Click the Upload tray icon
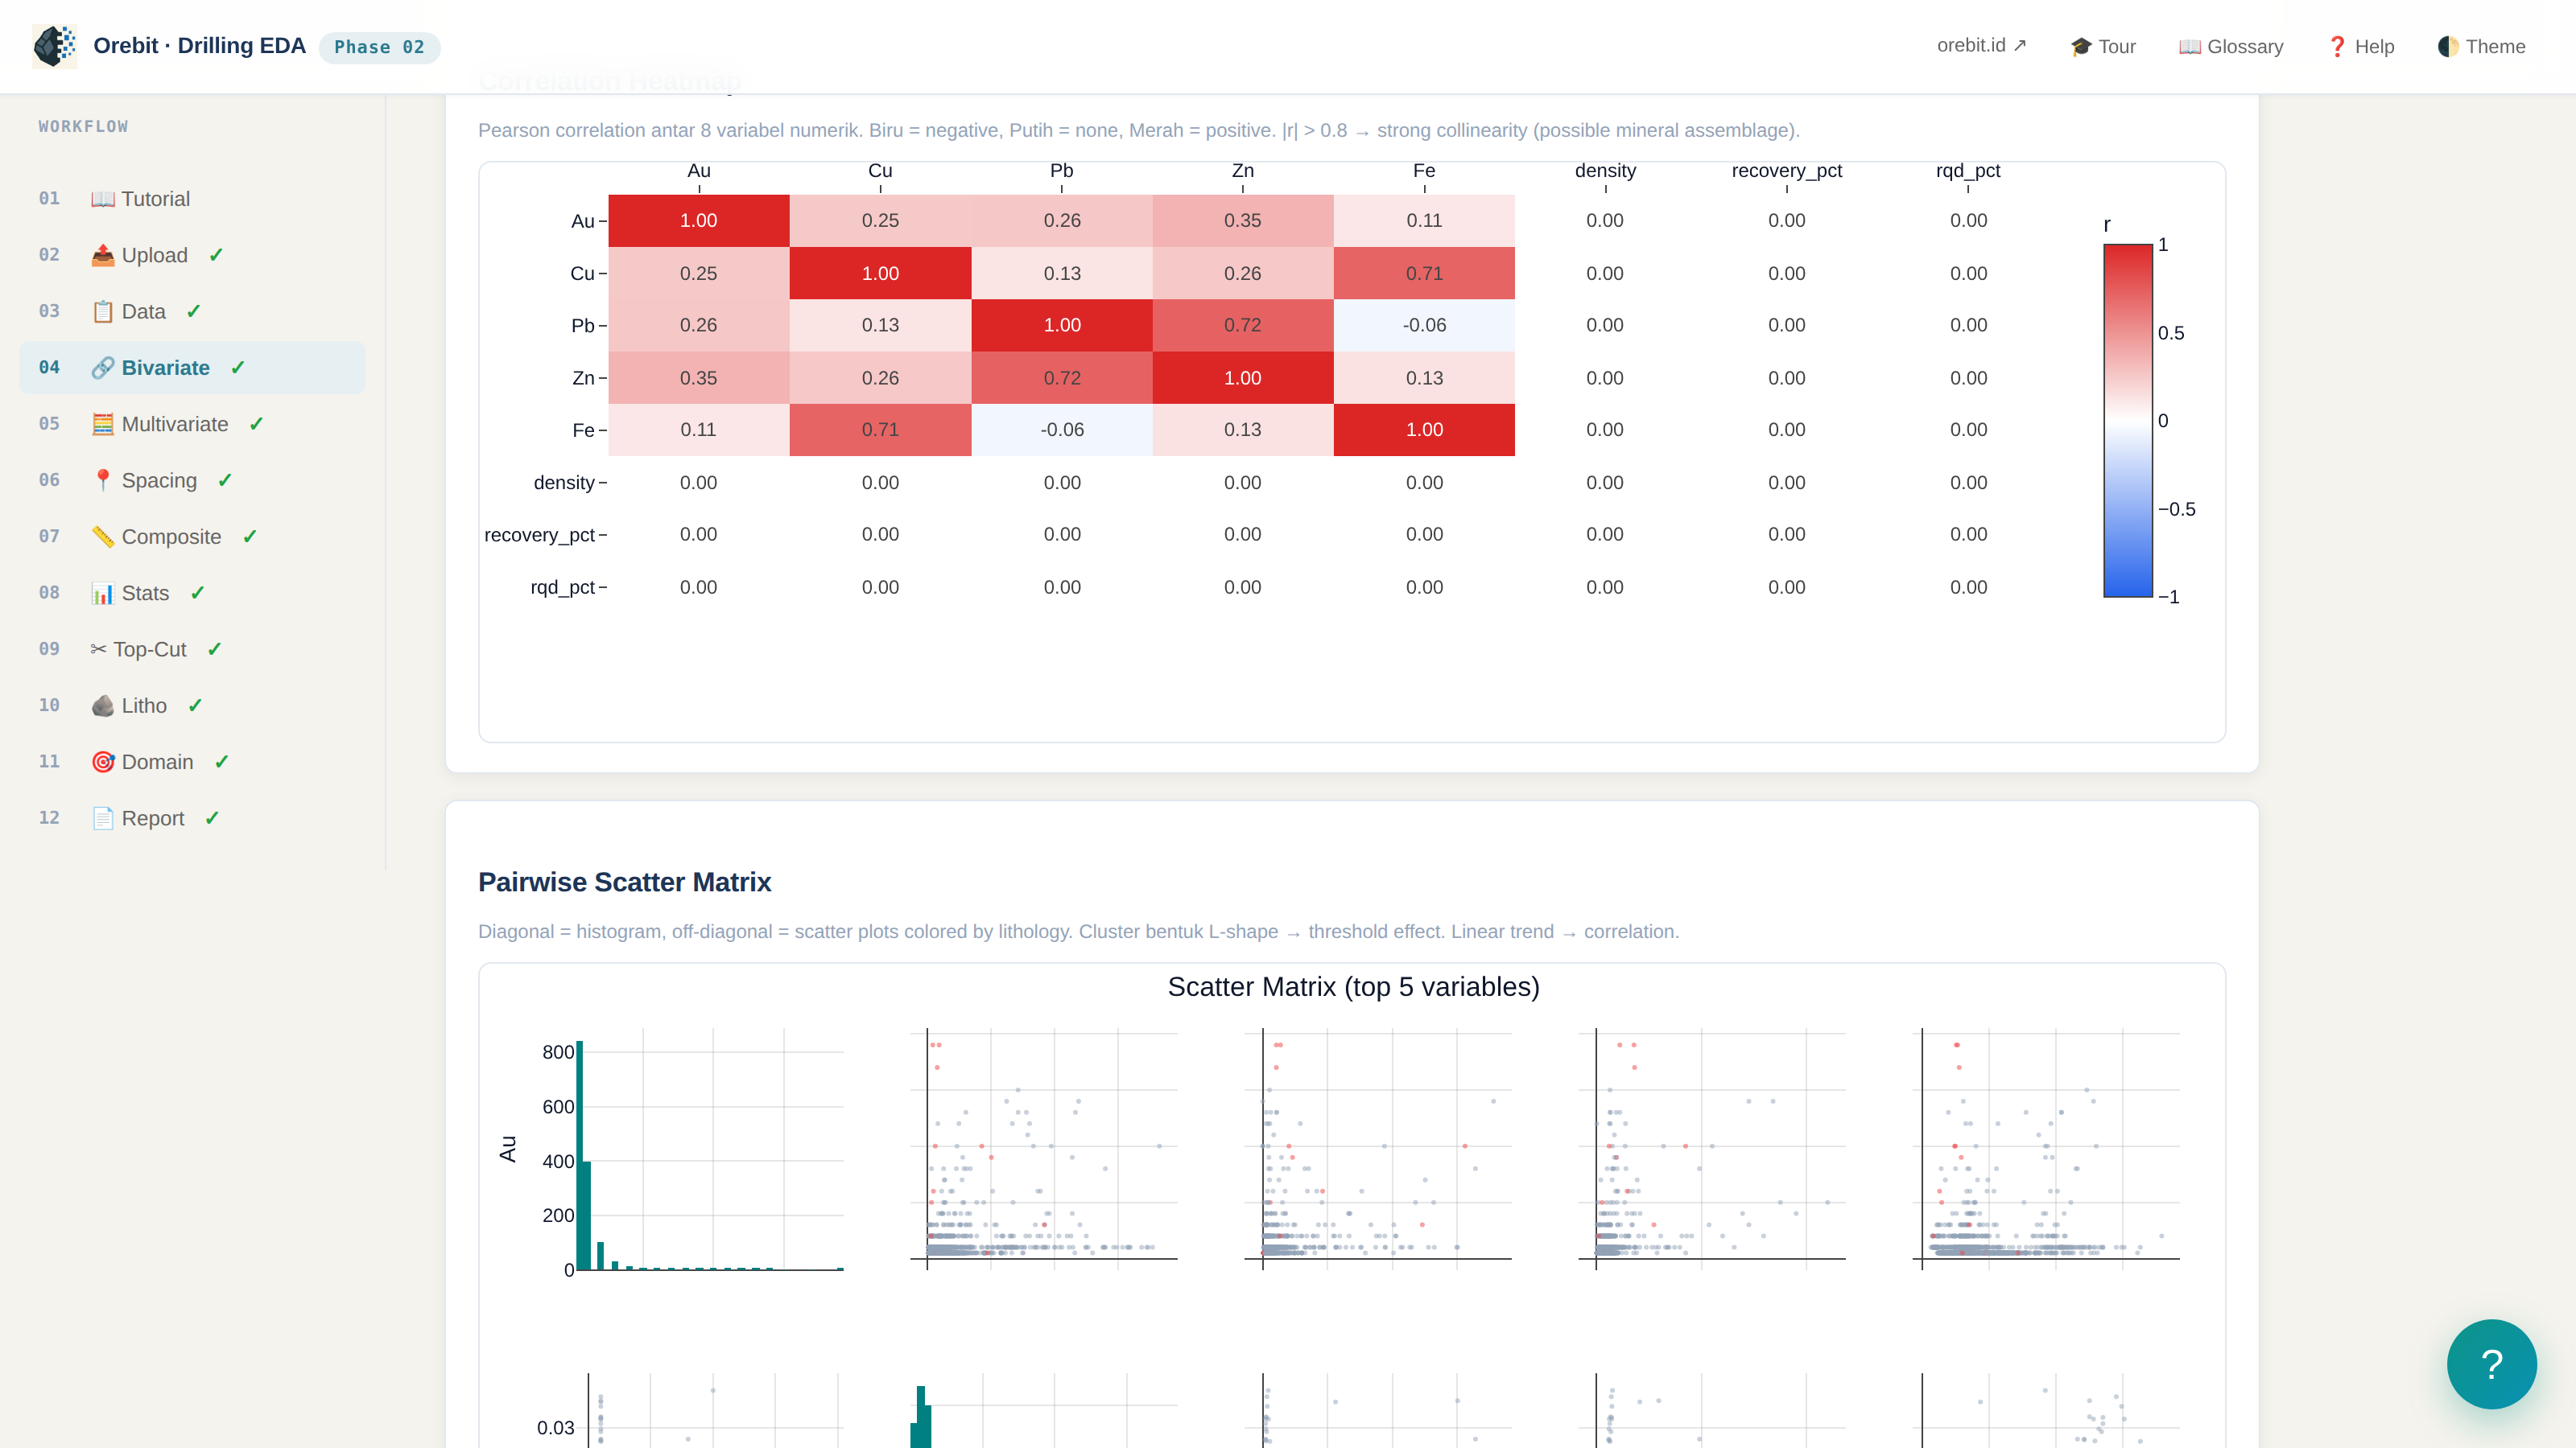Viewport: 2576px width, 1448px height. click(102, 255)
